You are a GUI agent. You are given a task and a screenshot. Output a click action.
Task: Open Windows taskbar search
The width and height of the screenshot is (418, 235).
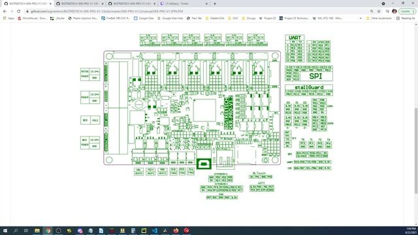point(16,230)
